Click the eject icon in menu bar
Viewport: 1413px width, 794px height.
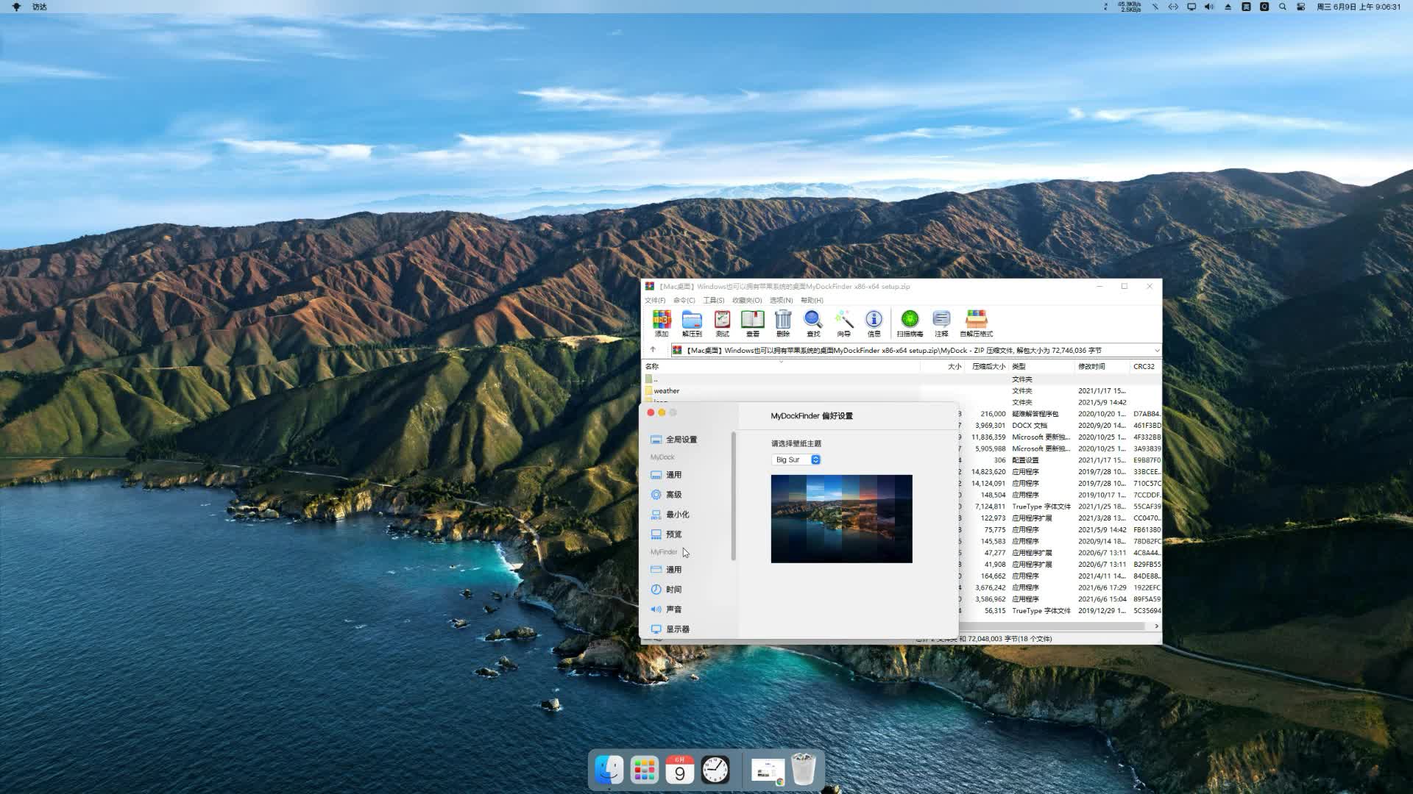pyautogui.click(x=1228, y=7)
